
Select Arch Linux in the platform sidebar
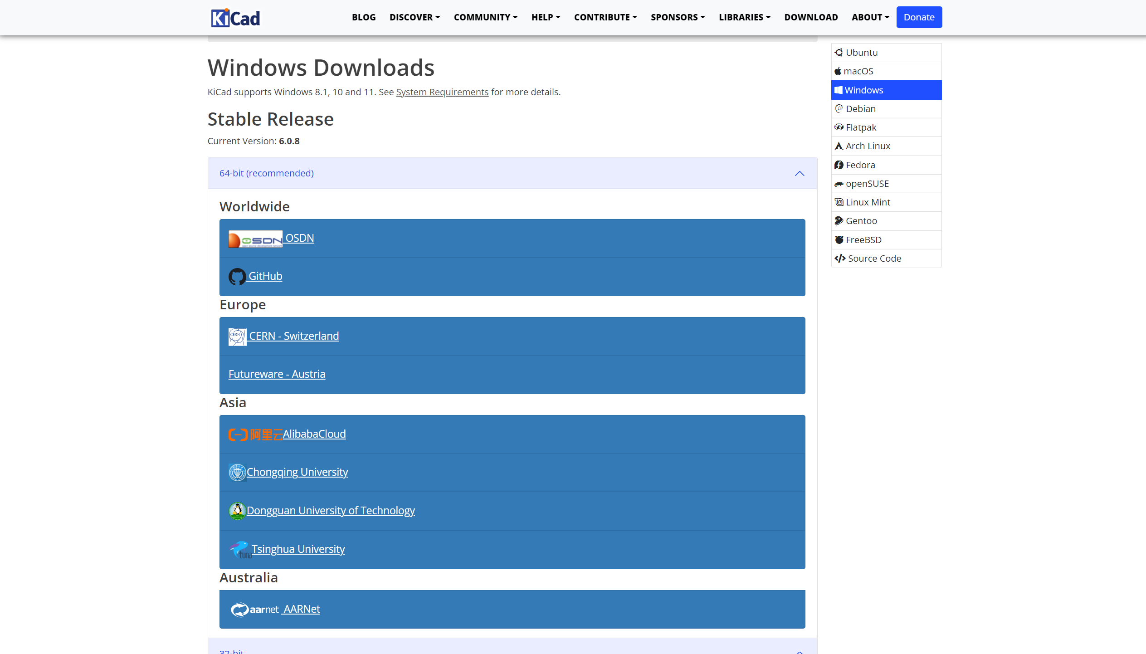tap(886, 146)
